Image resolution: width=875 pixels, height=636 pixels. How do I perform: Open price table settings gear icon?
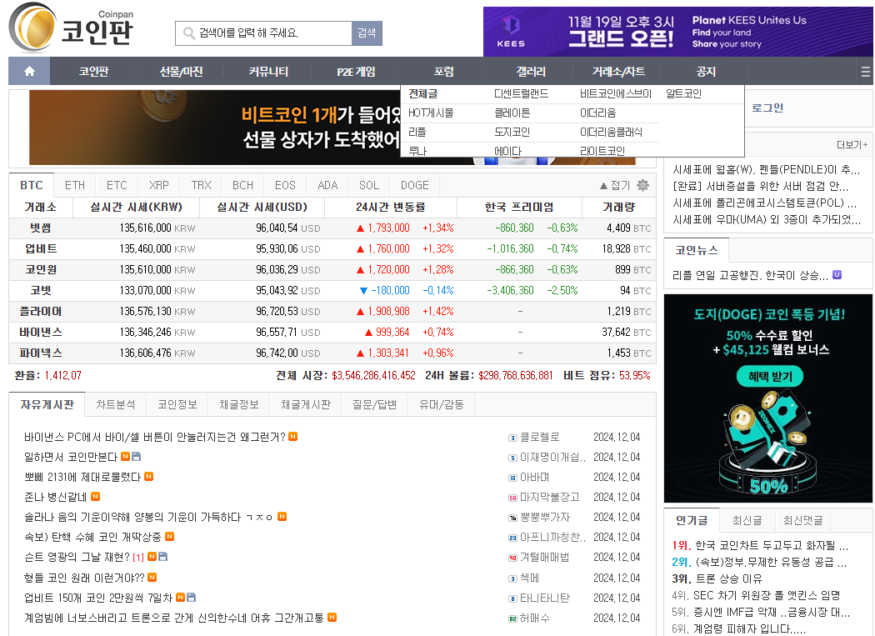(642, 185)
